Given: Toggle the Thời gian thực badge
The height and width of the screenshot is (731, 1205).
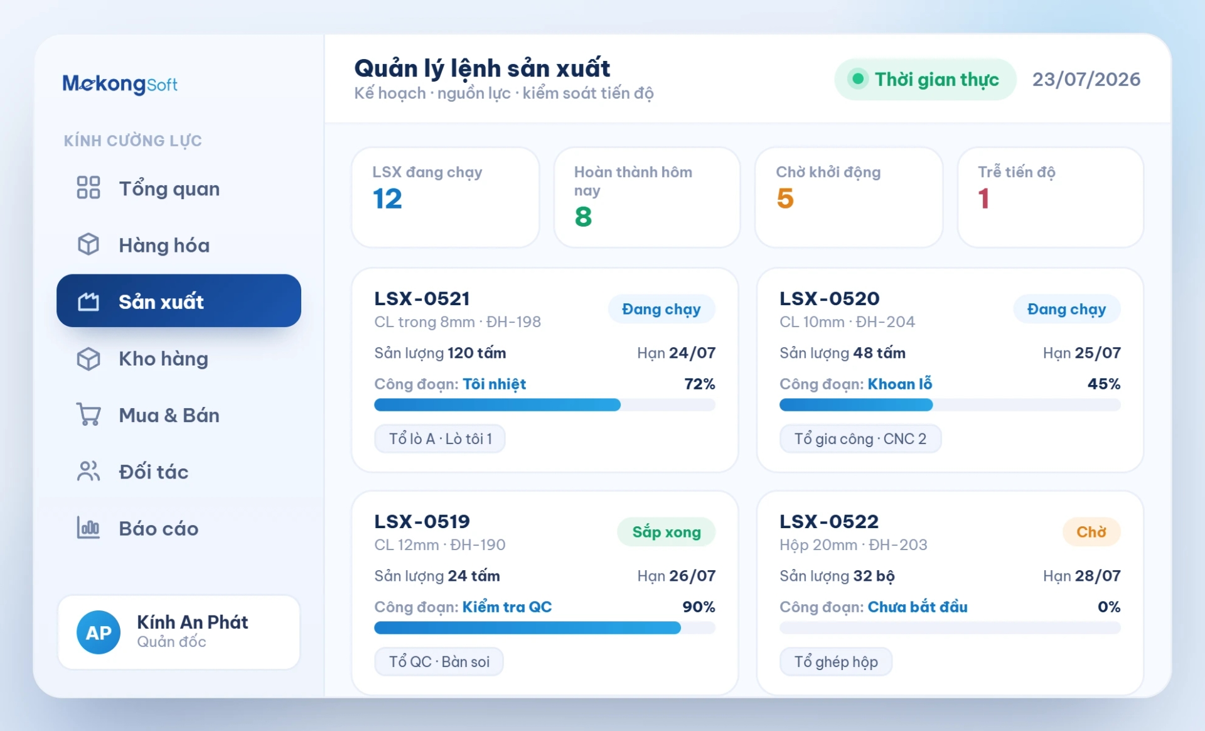Looking at the screenshot, I should [x=925, y=79].
